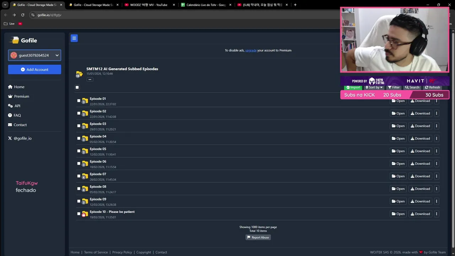The image size is (455, 256).
Task: View site information icon in address bar
Action: pos(33,15)
